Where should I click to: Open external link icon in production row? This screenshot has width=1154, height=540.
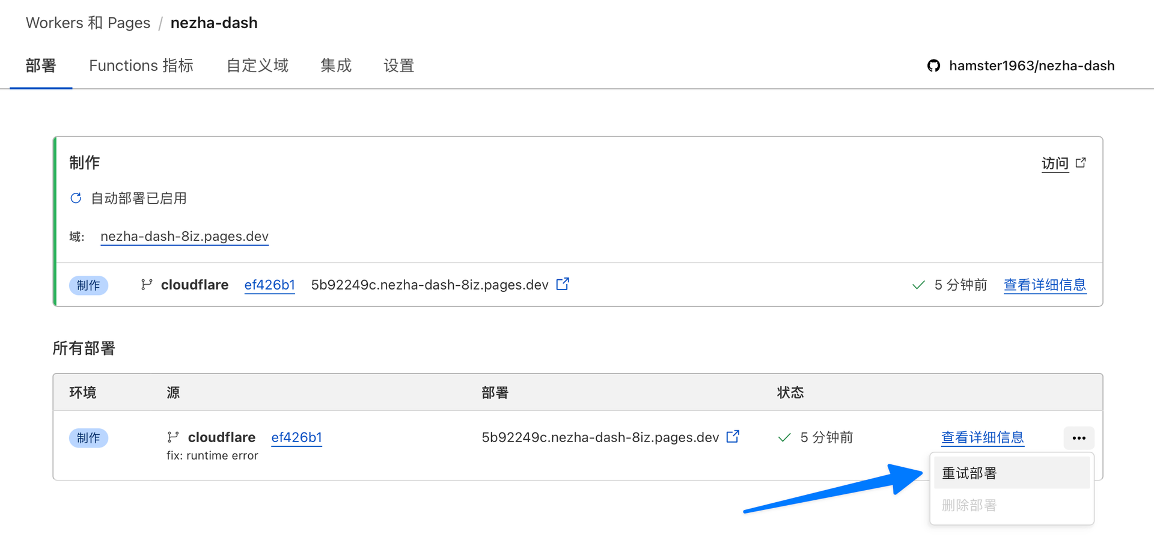tap(563, 284)
